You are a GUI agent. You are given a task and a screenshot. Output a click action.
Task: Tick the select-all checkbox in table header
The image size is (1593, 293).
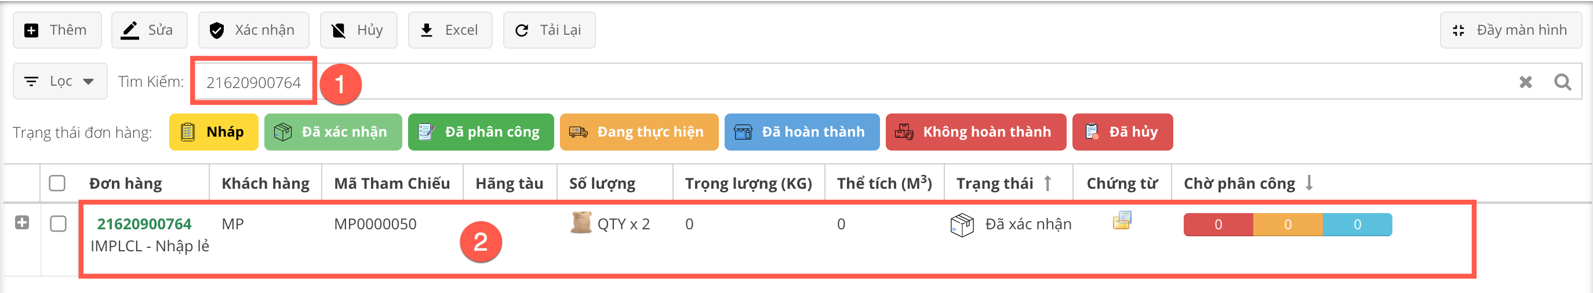(x=57, y=184)
